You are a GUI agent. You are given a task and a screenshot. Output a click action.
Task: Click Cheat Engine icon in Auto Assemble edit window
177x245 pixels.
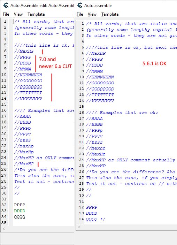(6, 5)
